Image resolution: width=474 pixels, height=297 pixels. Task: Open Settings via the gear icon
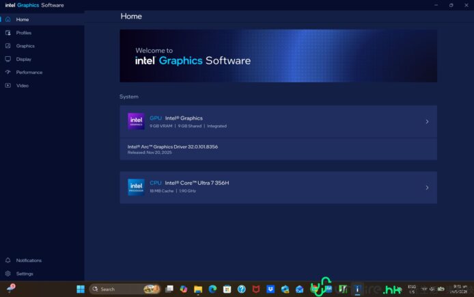8,274
